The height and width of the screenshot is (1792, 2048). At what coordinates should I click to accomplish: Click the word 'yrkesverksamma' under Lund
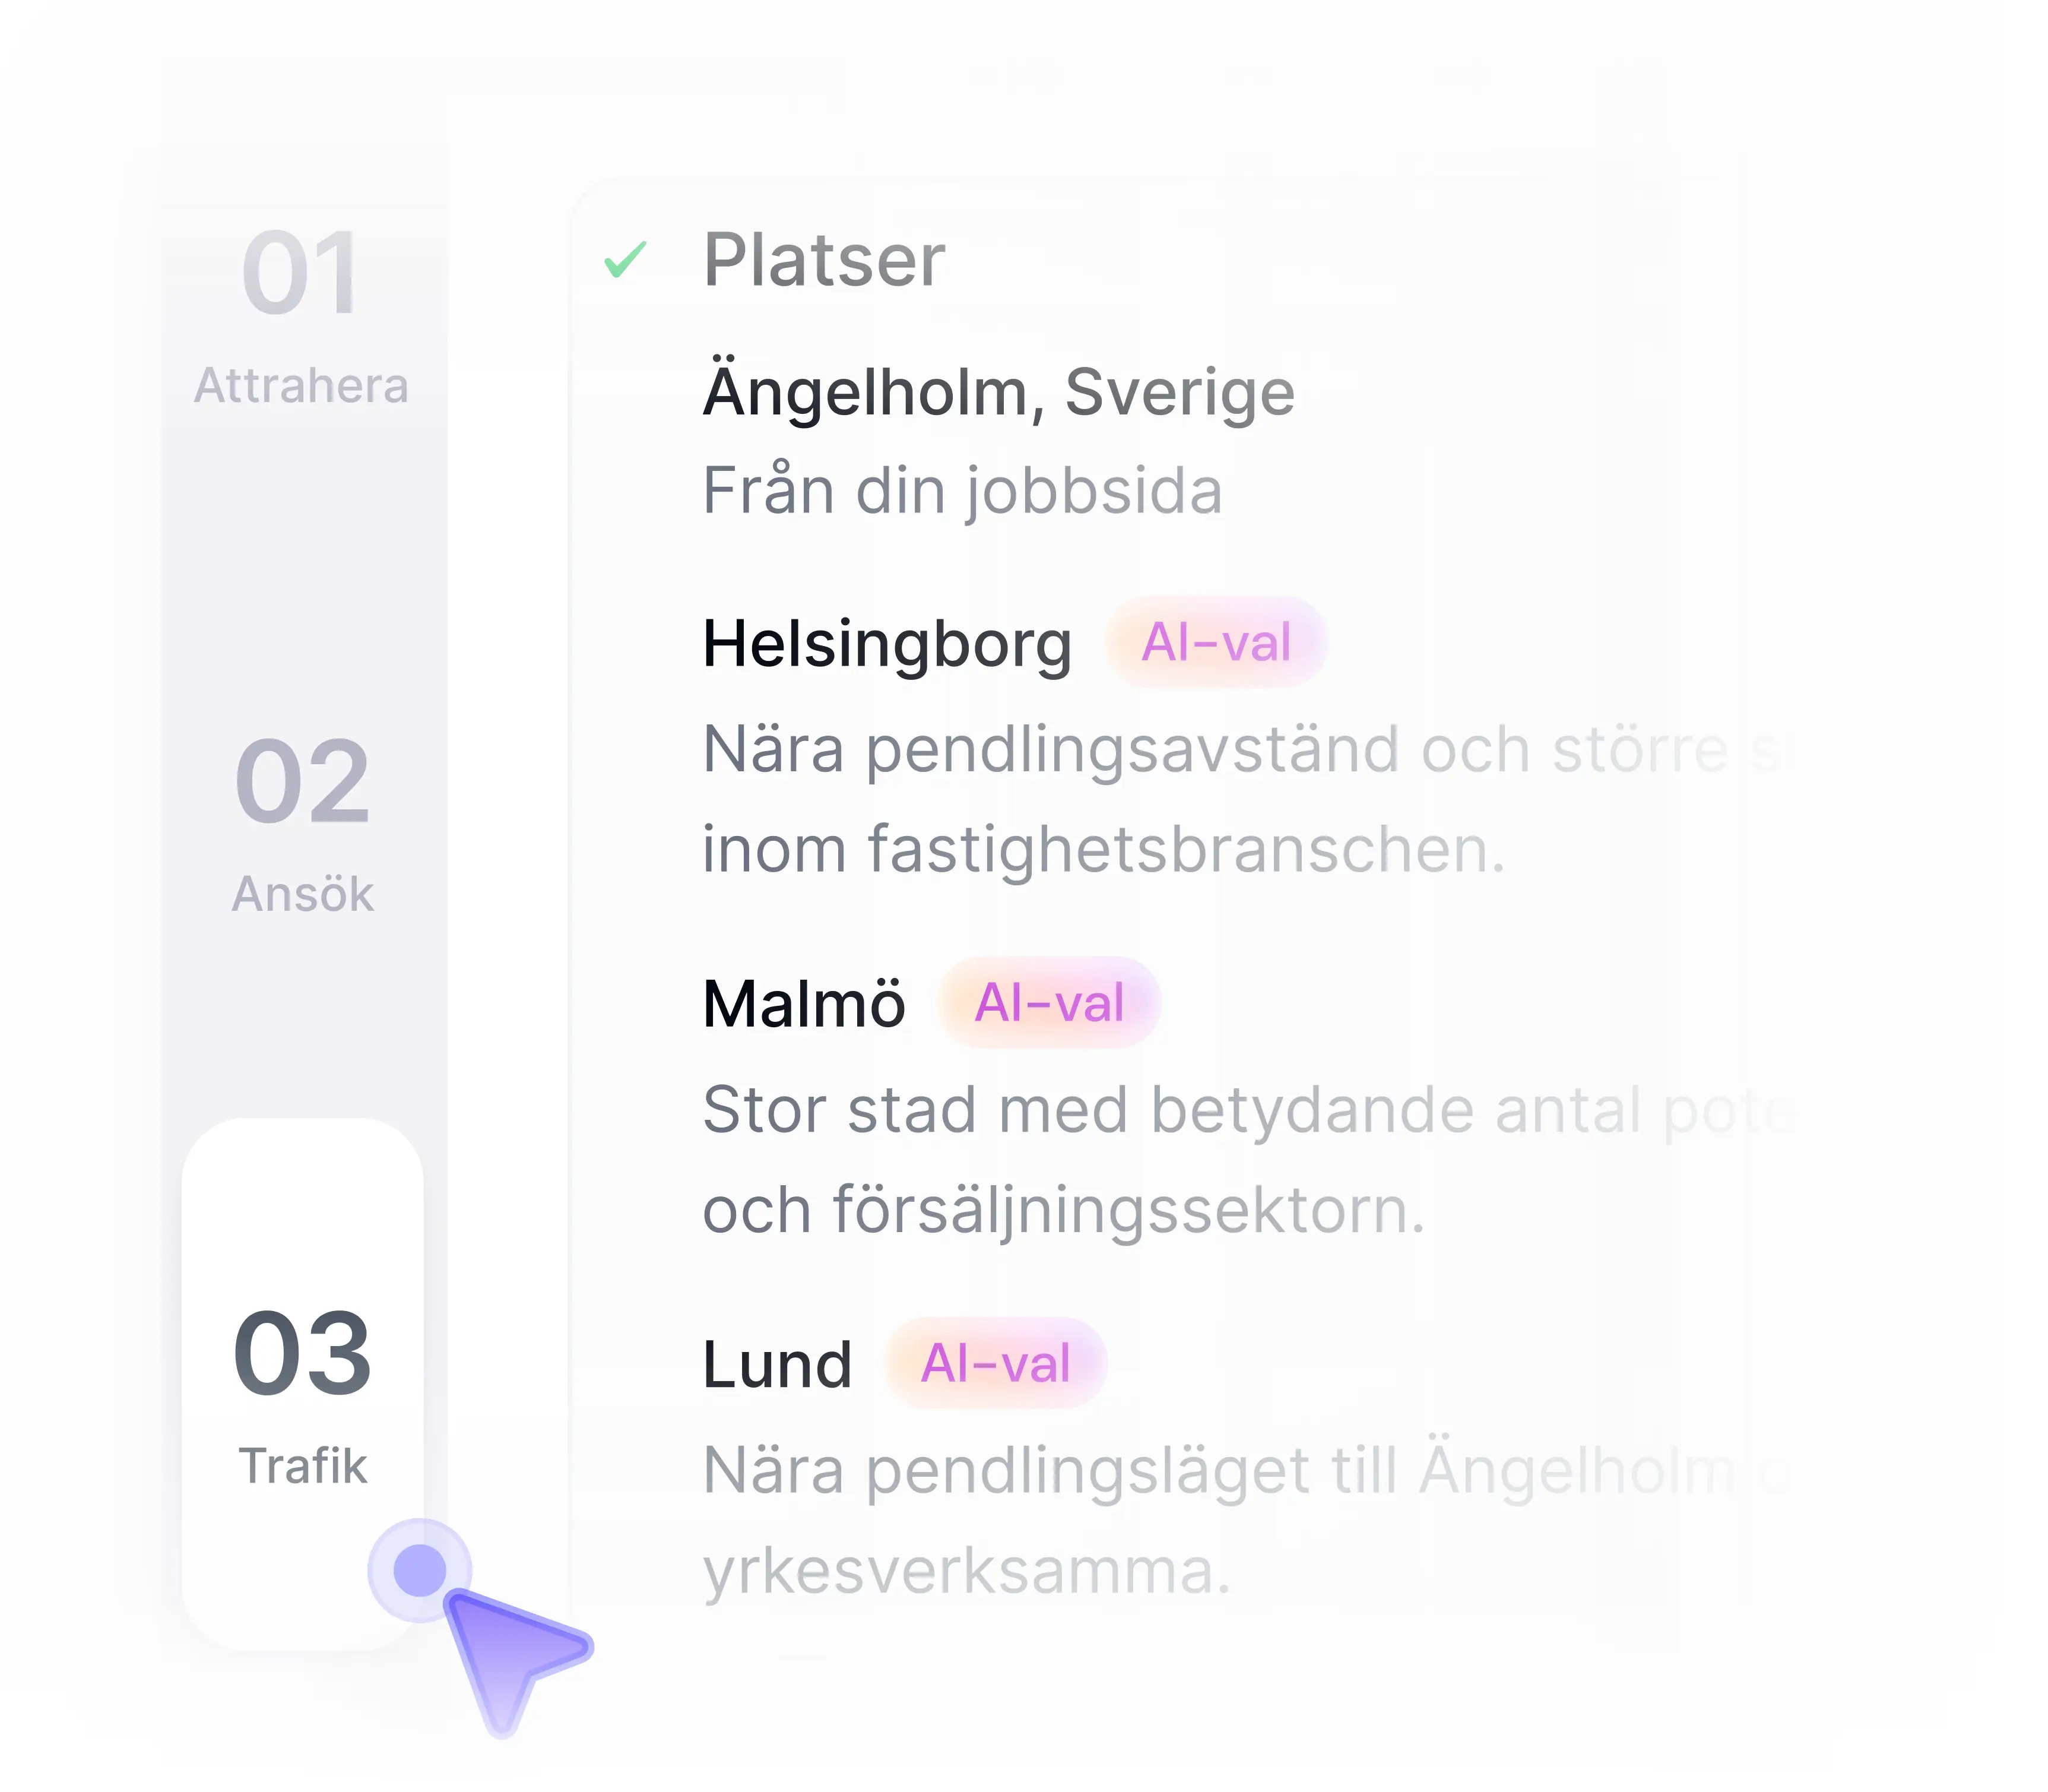click(x=965, y=1571)
